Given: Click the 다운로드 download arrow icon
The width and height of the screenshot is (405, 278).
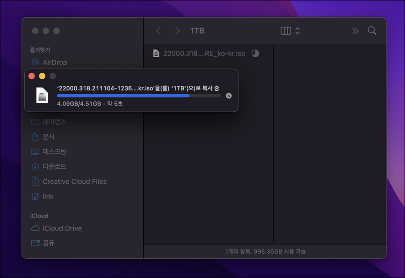Looking at the screenshot, I should [35, 167].
